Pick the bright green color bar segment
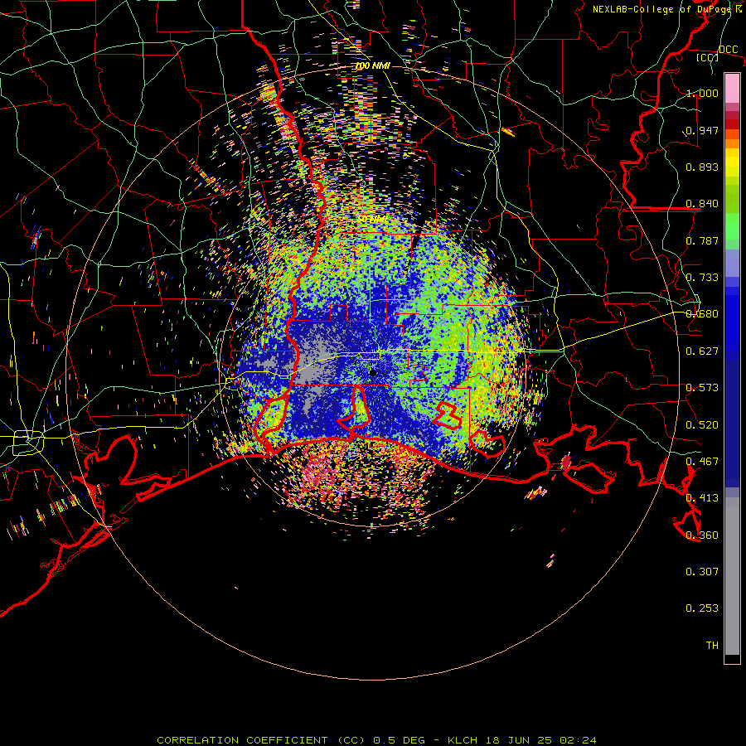 (732, 227)
